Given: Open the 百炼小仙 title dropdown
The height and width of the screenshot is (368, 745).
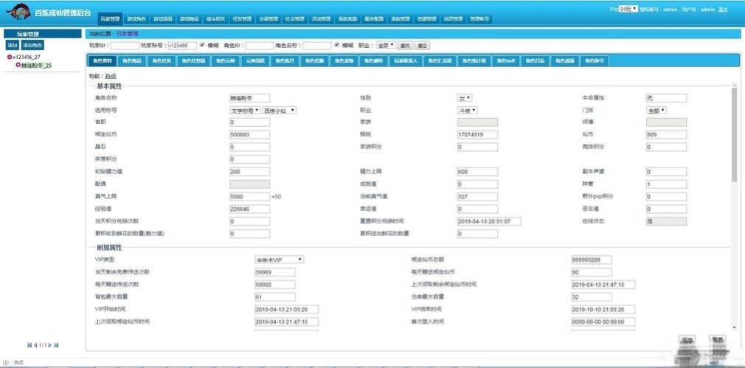Looking at the screenshot, I should click(x=280, y=110).
